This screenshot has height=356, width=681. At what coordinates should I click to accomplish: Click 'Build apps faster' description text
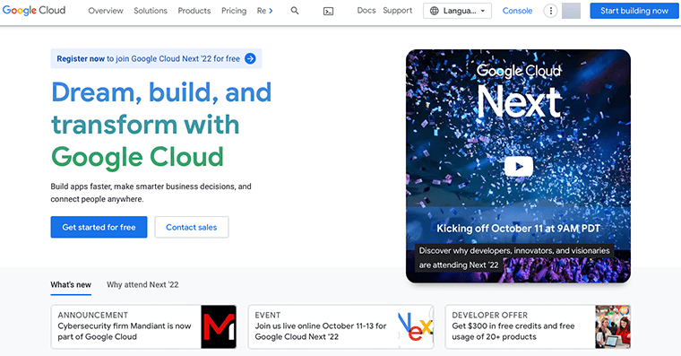[x=151, y=193]
